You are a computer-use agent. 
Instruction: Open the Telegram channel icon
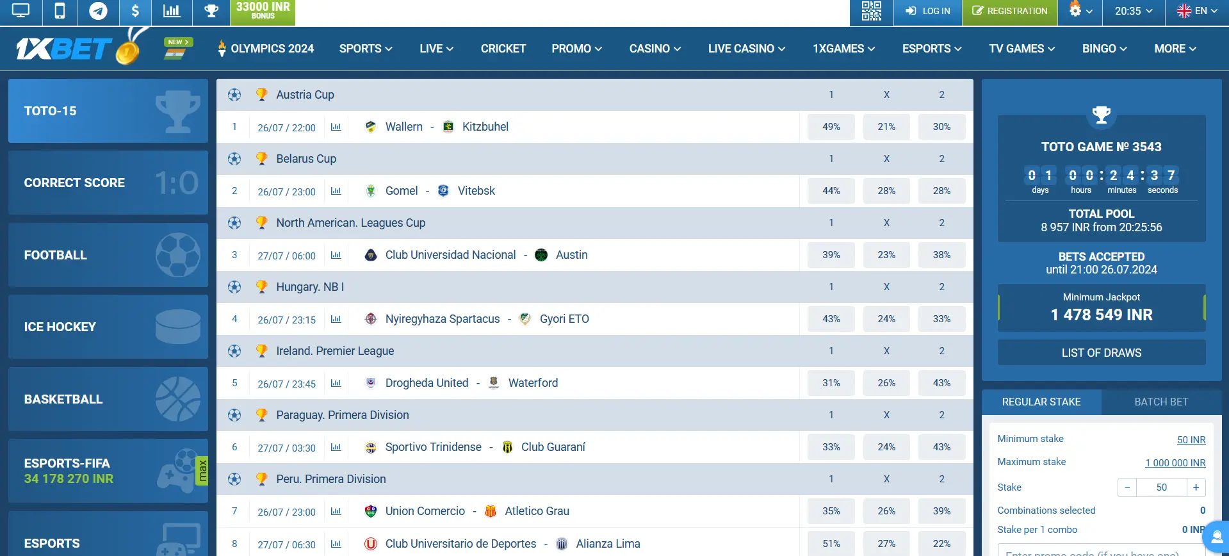98,11
